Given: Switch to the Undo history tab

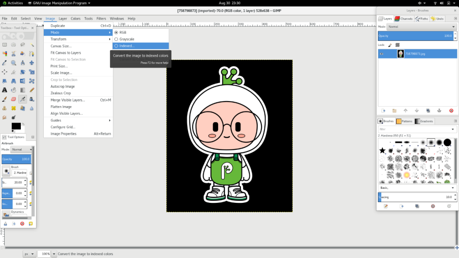Looking at the screenshot, I should point(437,19).
